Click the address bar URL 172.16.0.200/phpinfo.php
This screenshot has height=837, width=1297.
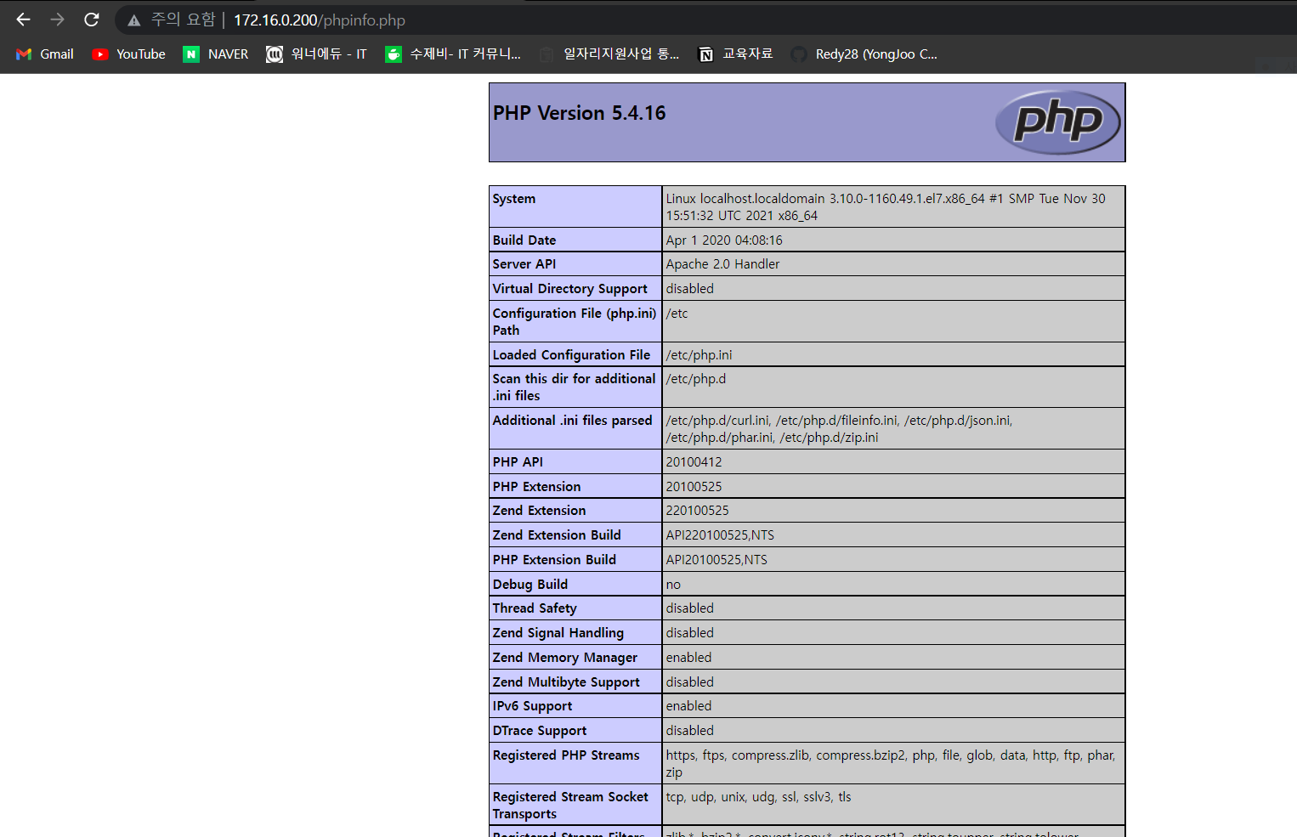(x=320, y=20)
